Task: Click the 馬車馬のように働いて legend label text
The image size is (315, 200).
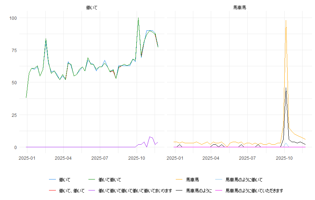Action: click(244, 180)
